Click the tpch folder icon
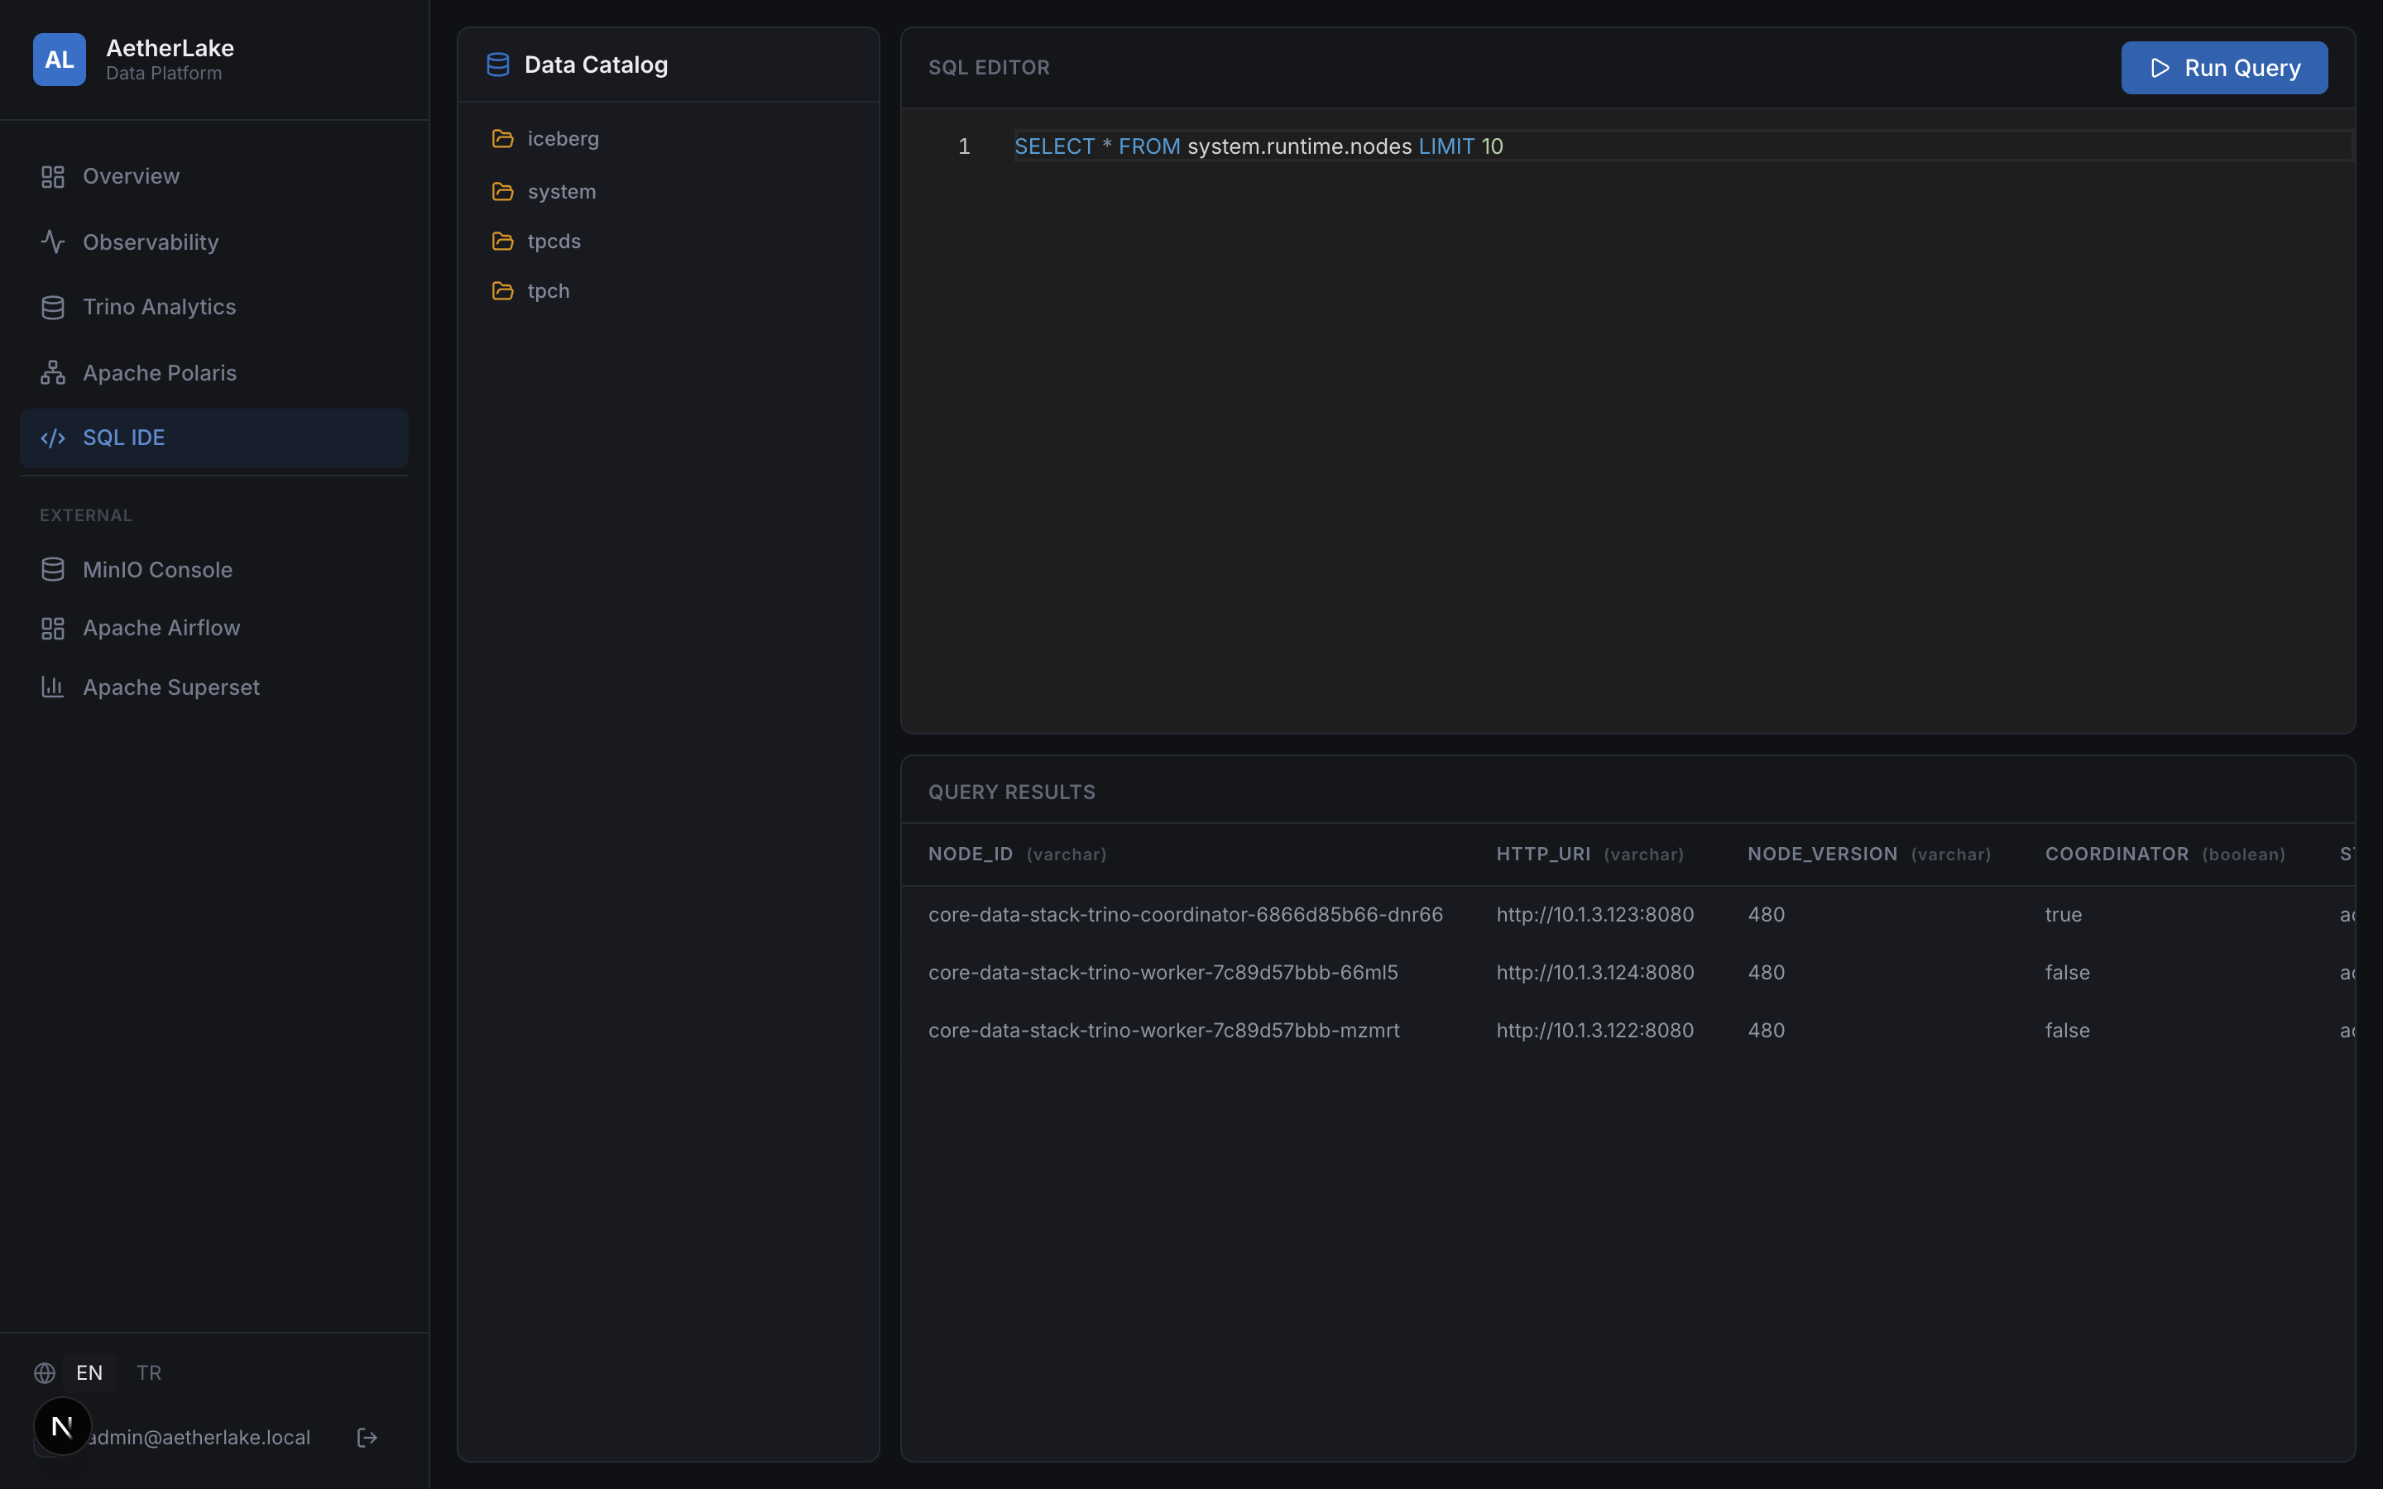This screenshot has width=2383, height=1489. [503, 290]
